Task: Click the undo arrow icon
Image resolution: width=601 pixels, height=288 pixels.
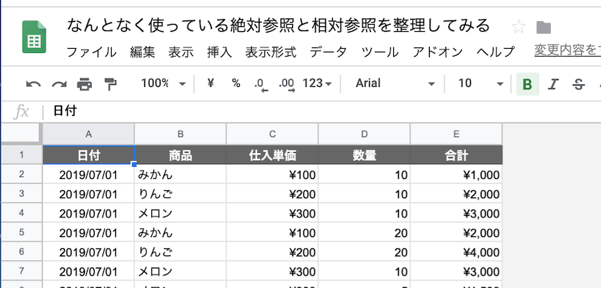Action: (x=33, y=84)
